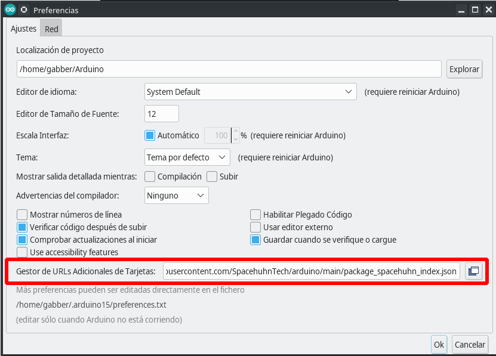Disable Comprobar actualizaciones al iniciar
496x356 pixels.
coord(22,239)
